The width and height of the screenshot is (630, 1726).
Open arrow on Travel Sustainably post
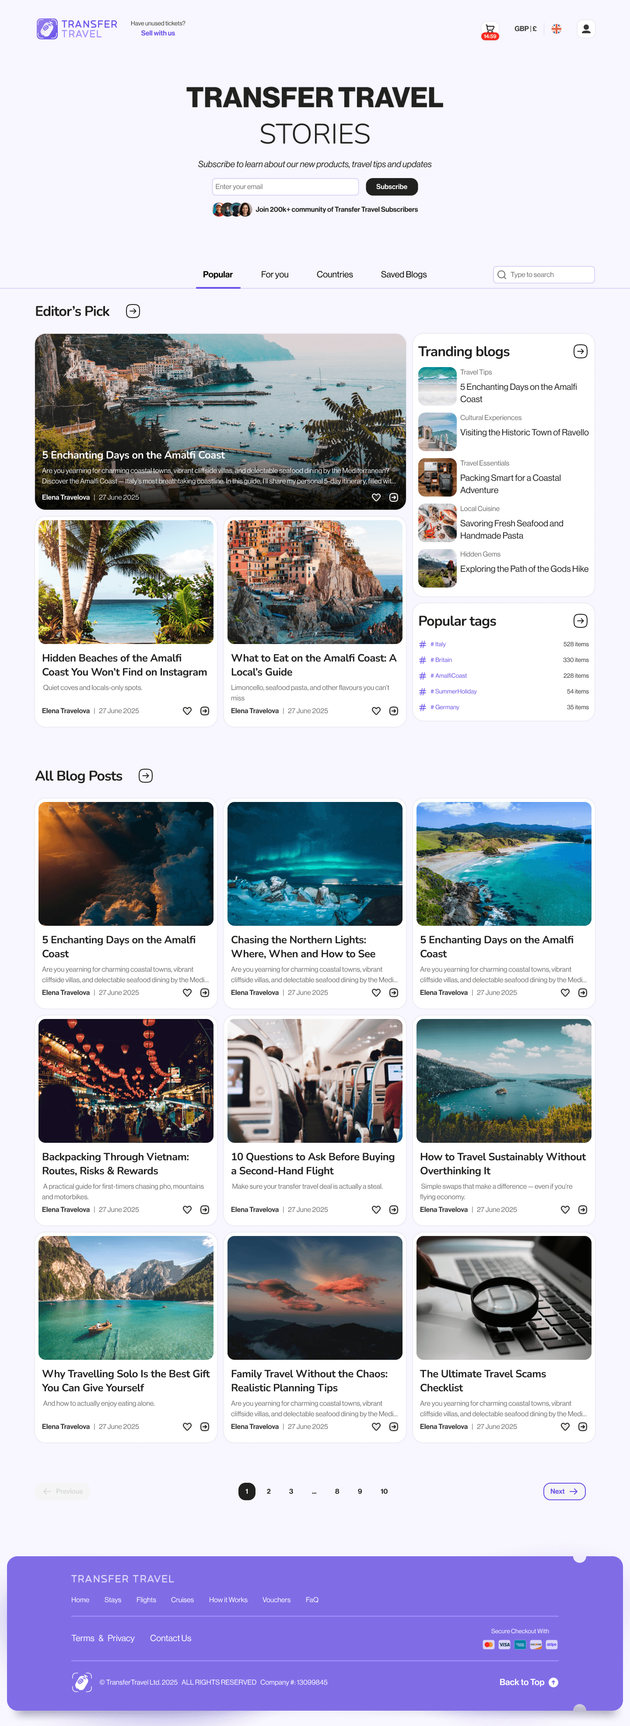[x=582, y=1210]
